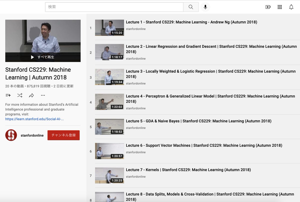300x202 pixels.
Task: Click stanfordonline under Lecture 4
Action: pos(136,108)
